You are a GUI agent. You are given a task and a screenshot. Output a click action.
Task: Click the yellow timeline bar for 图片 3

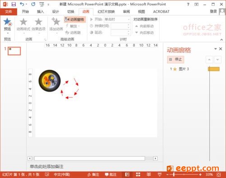tap(214, 69)
